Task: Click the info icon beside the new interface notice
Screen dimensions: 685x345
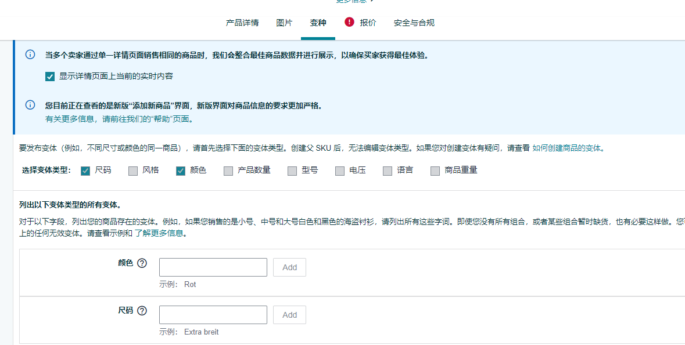Action: click(30, 106)
